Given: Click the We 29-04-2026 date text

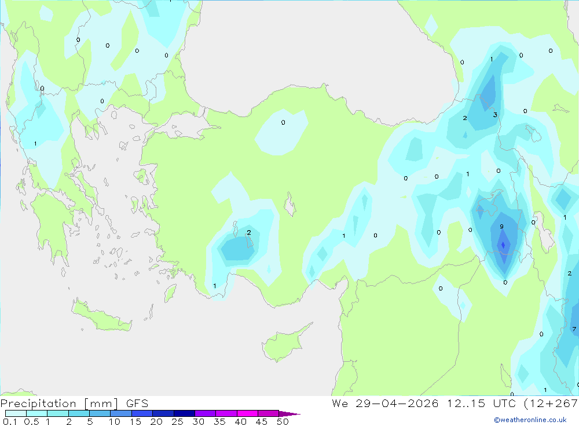Looking at the screenshot, I should pyautogui.click(x=385, y=403).
